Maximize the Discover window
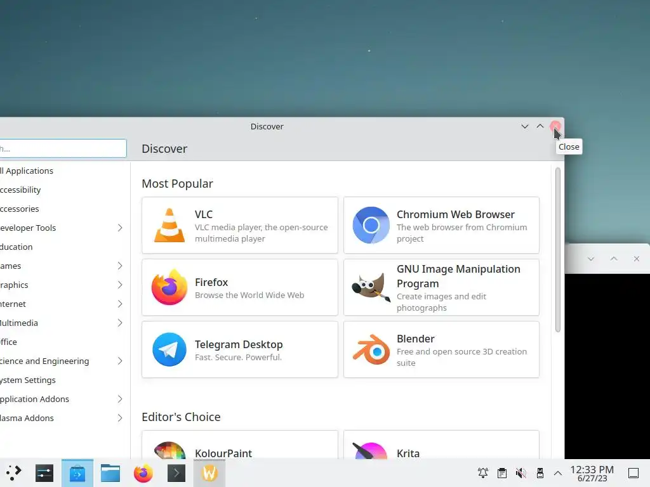The image size is (650, 487). [540, 126]
